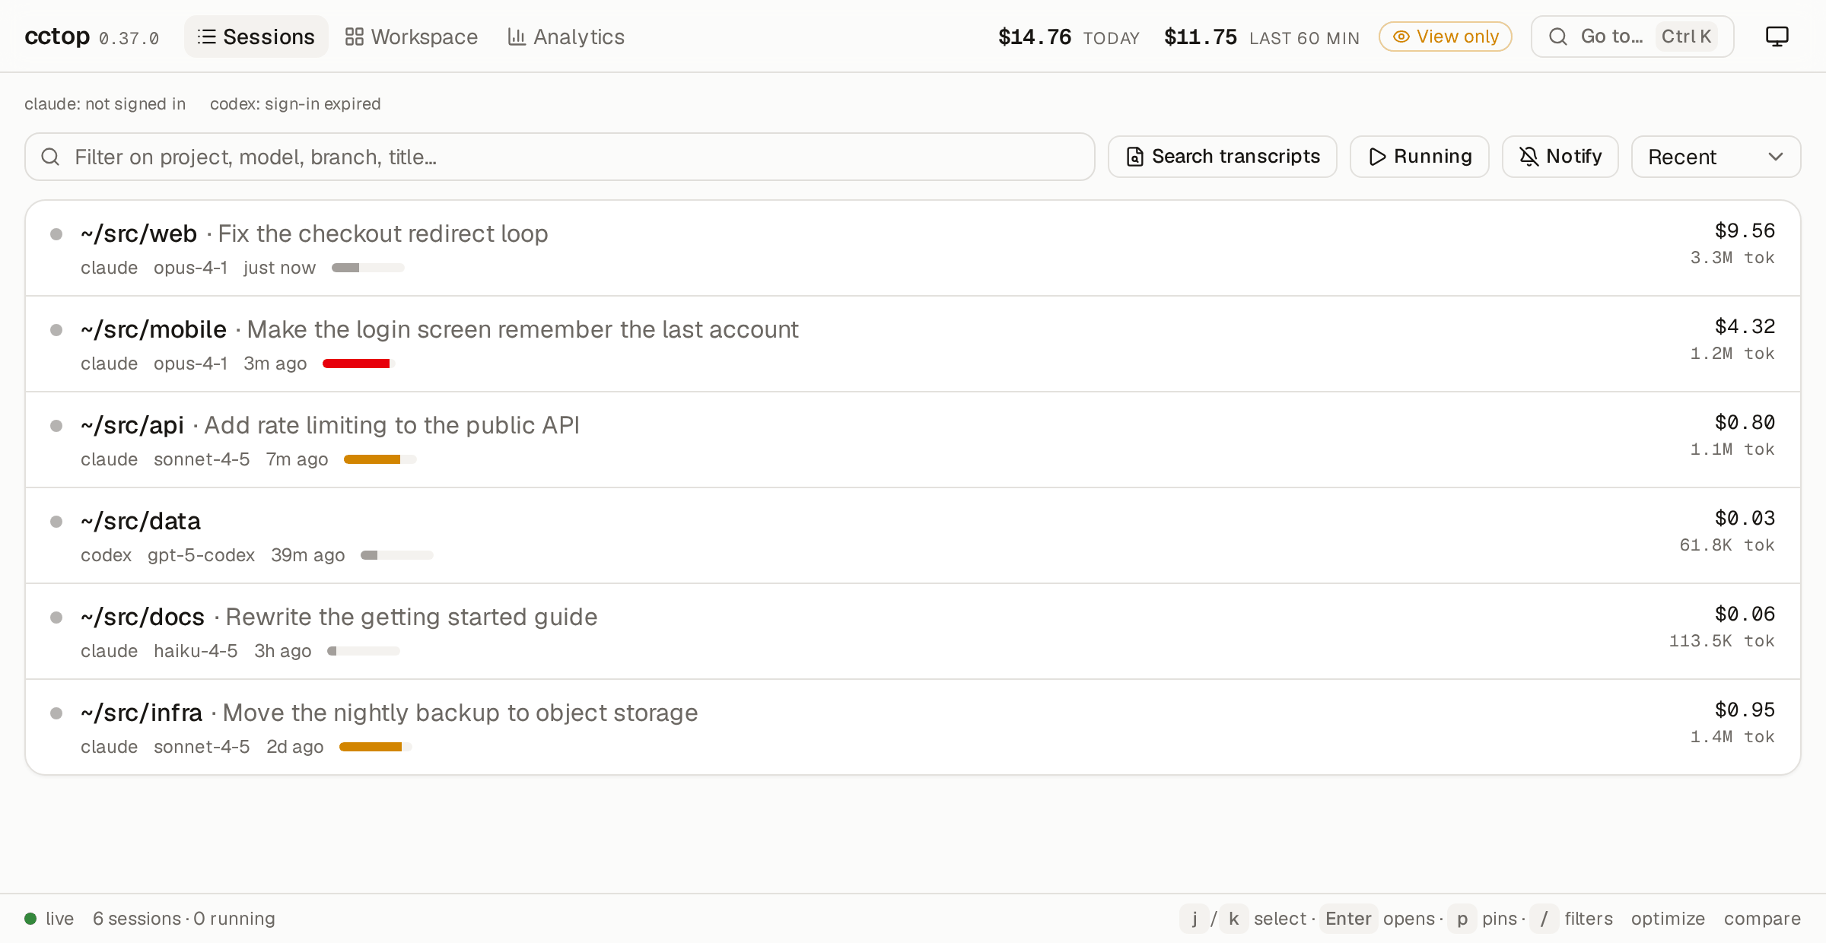Click the red context bar for ~/src/mobile
The image size is (1826, 943).
pos(358,364)
